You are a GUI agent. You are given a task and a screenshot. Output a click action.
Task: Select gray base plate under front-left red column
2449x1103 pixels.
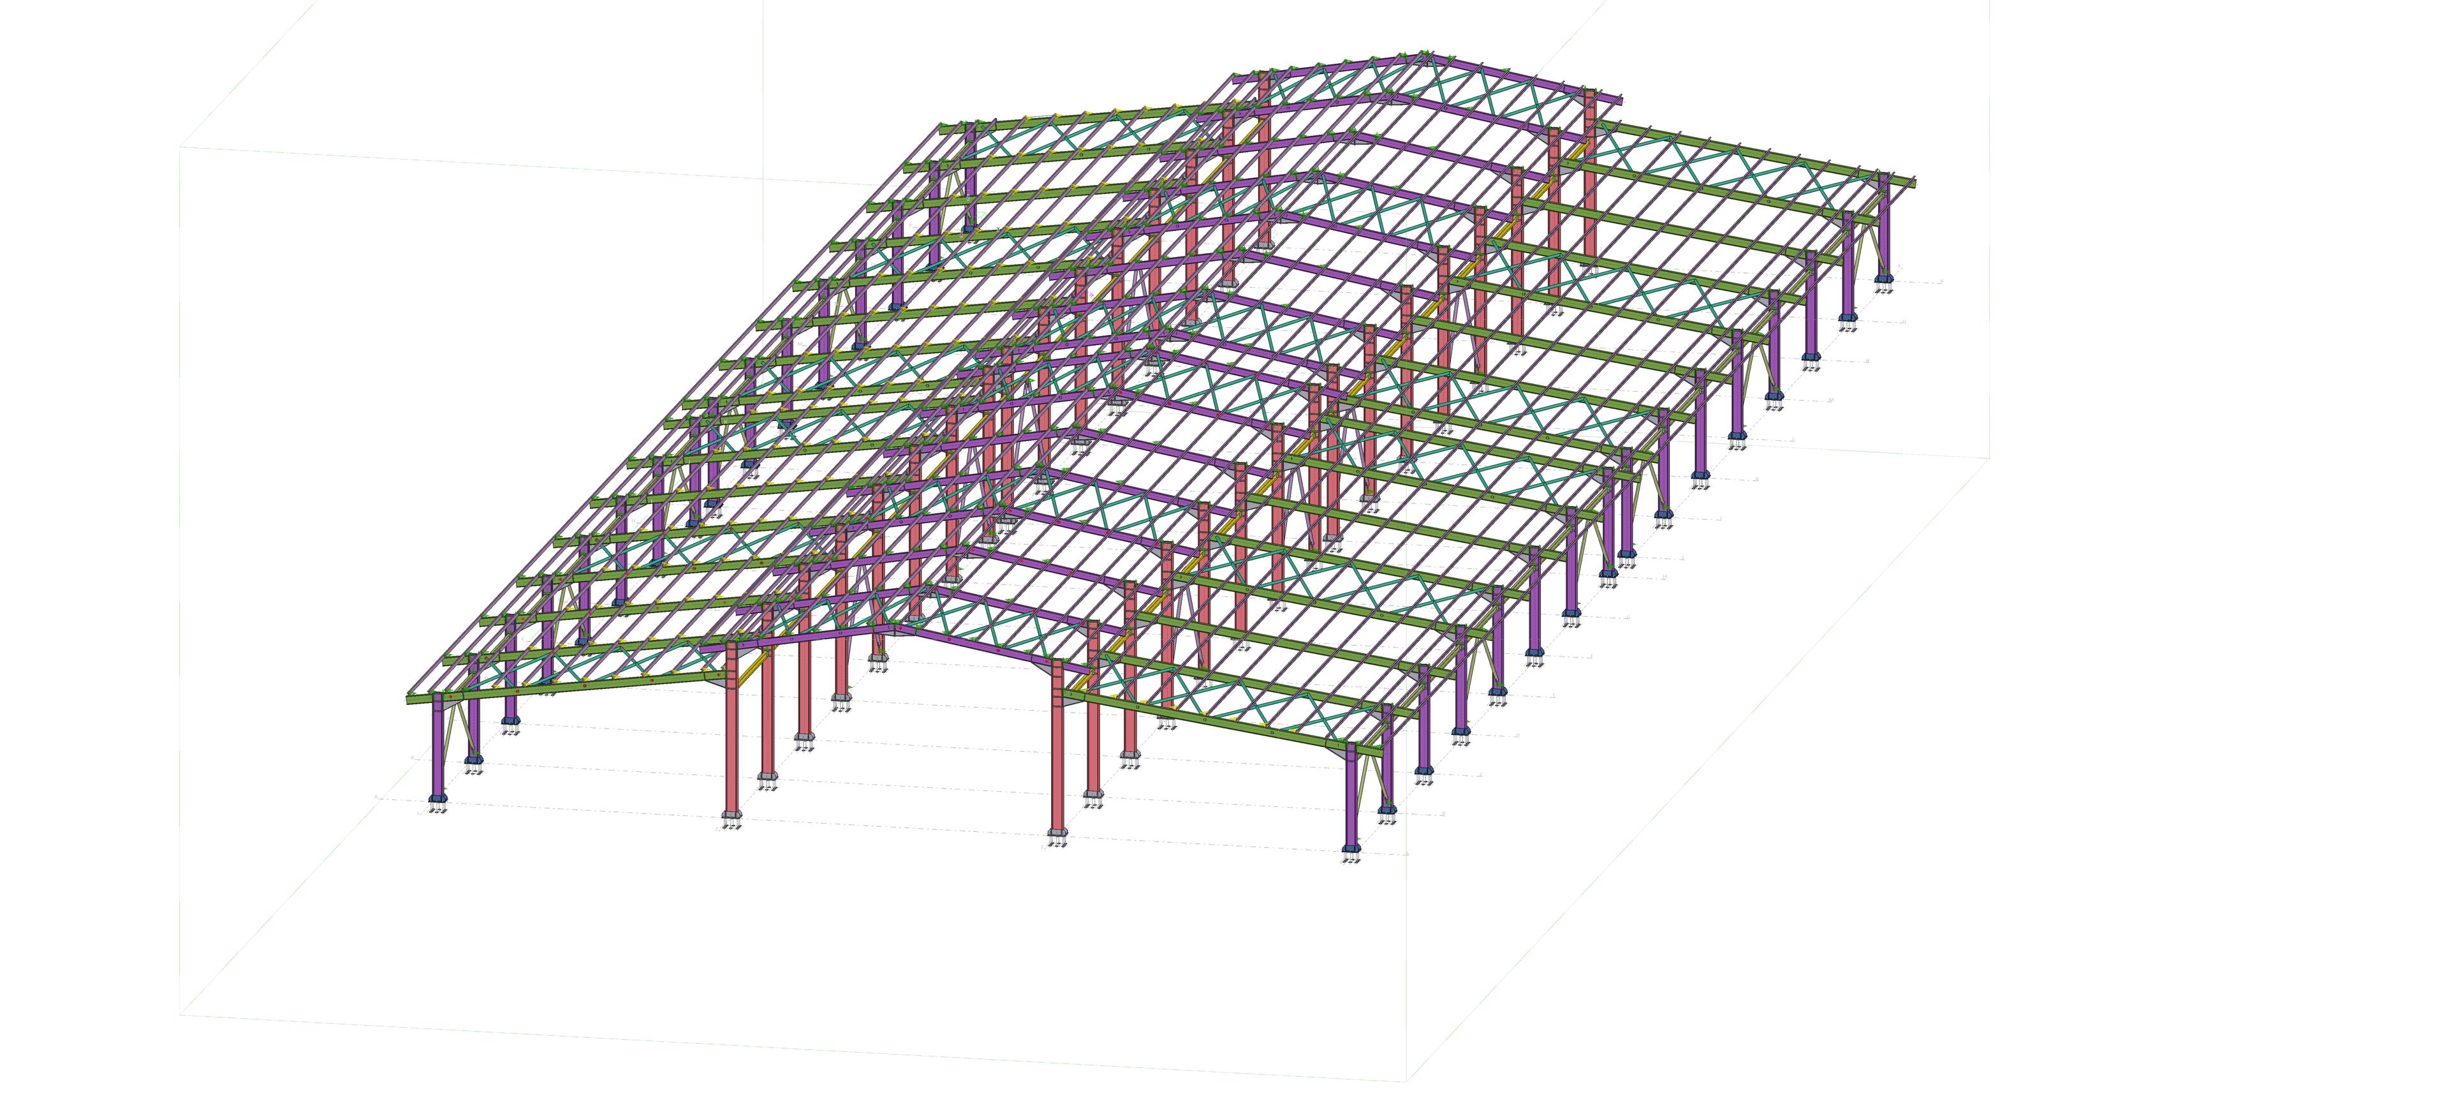(731, 815)
